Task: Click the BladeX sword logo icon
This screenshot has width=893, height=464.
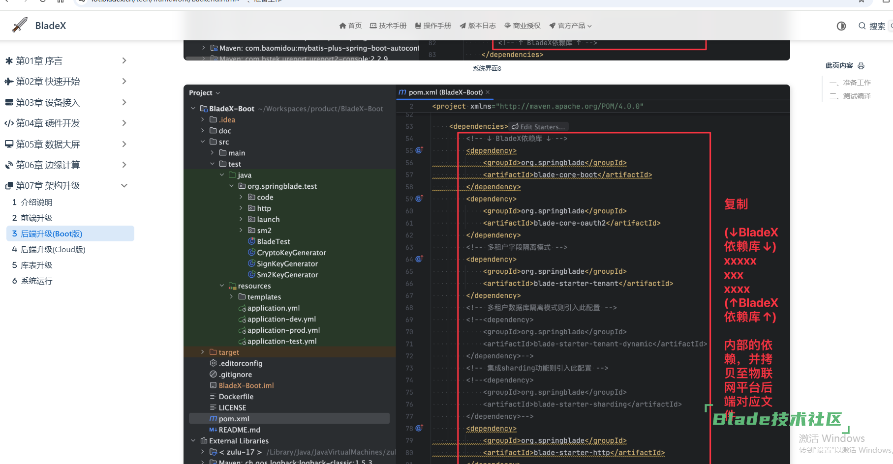Action: (20, 25)
